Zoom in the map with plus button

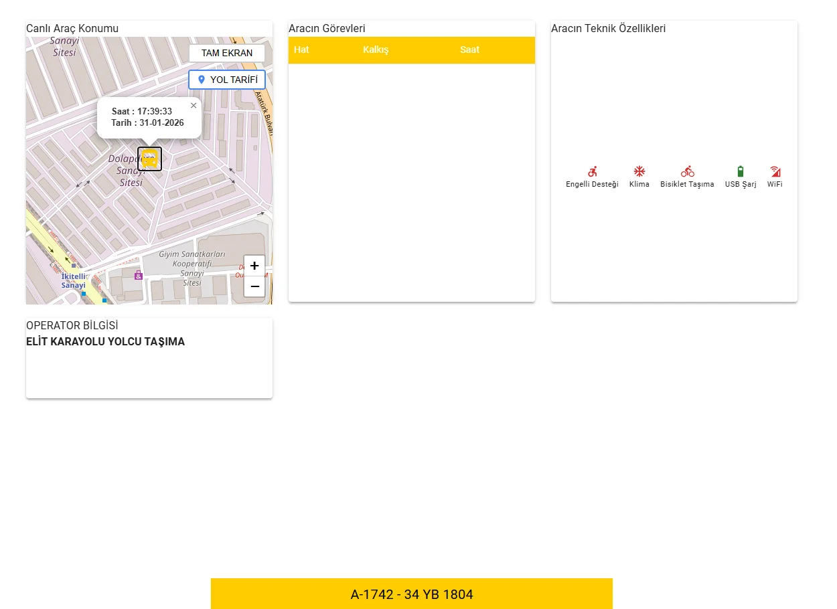(254, 266)
